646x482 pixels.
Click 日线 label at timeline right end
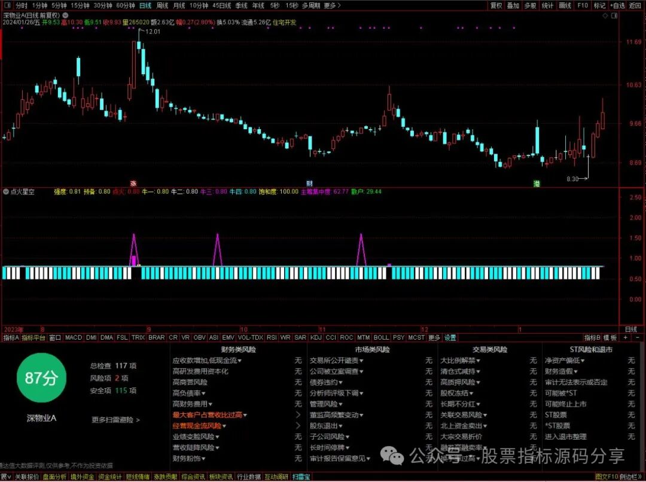(x=631, y=329)
